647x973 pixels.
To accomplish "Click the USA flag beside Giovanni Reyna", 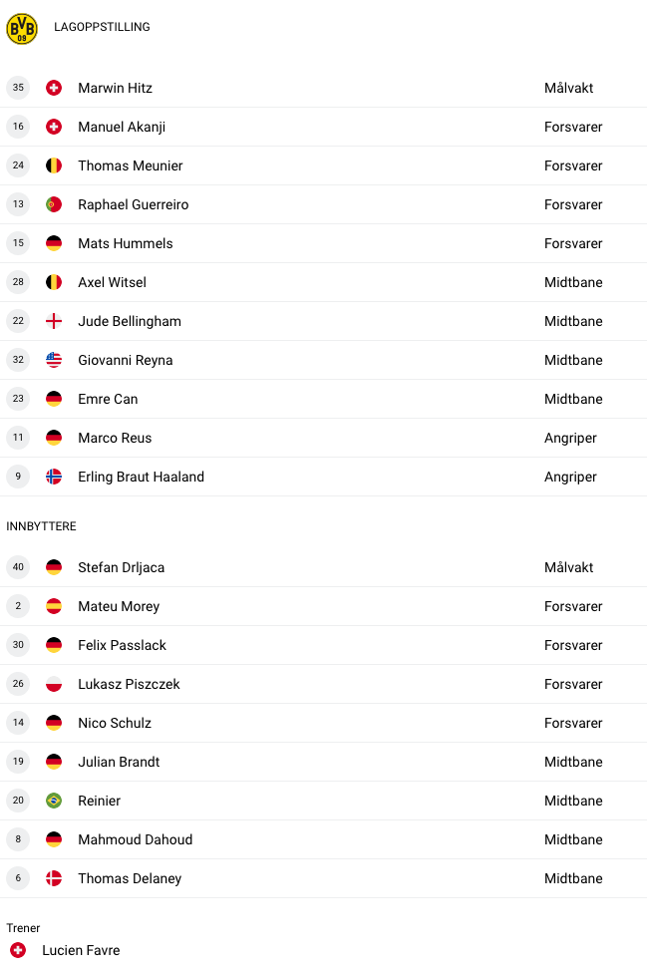I will [54, 360].
